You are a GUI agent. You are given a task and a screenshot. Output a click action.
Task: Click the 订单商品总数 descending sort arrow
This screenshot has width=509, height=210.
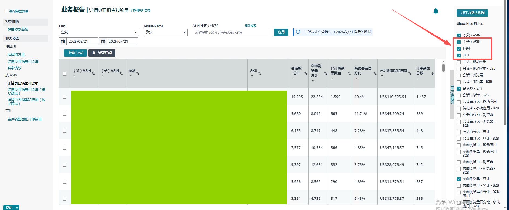click(x=432, y=73)
